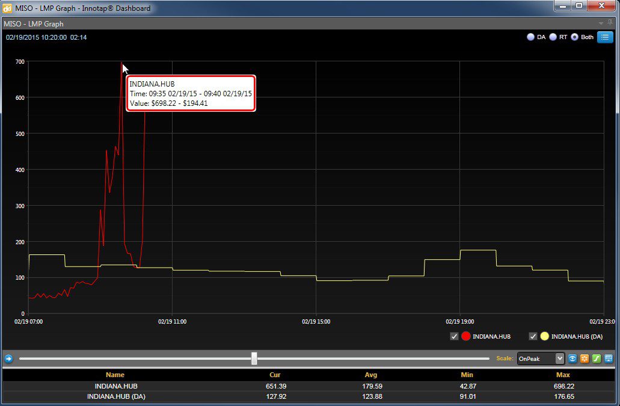Click the 02/19 19:00 axis label

click(460, 321)
